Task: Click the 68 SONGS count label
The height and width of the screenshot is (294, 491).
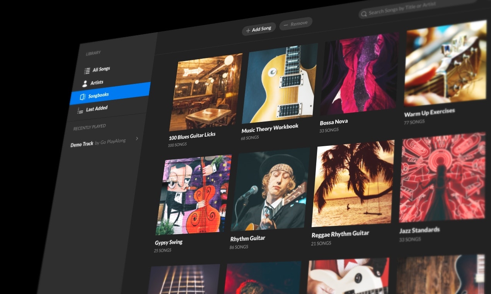Action: coord(250,138)
